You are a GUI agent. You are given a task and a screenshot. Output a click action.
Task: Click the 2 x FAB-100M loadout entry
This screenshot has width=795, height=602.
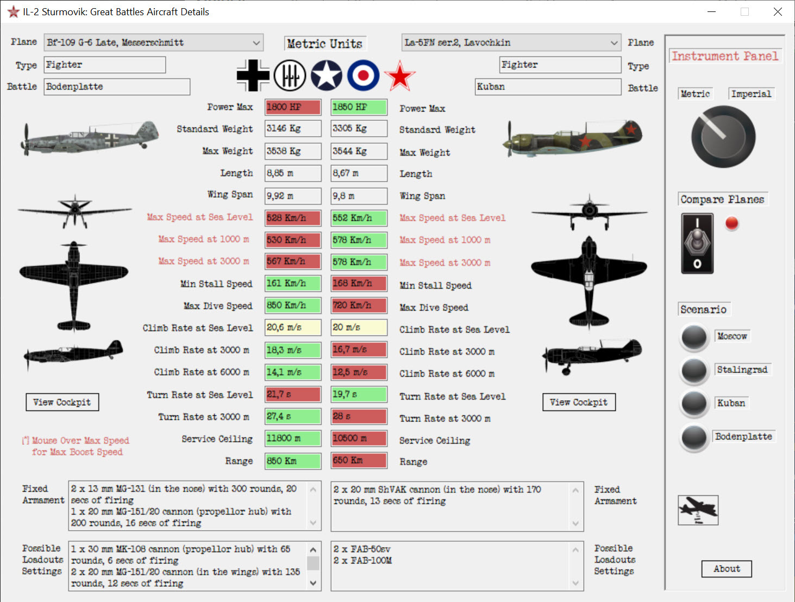click(363, 561)
